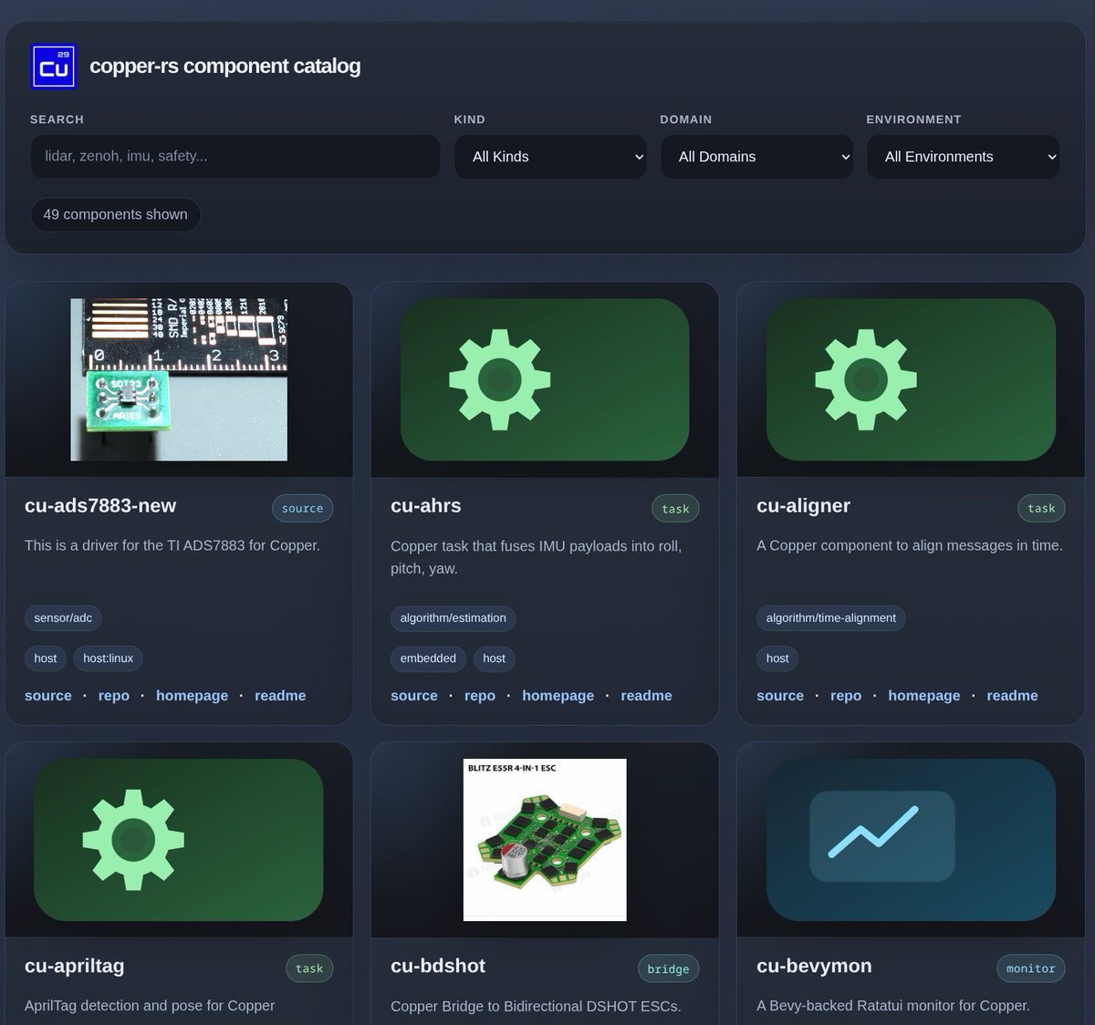1095x1025 pixels.
Task: Open cu-ahrs source link
Action: pyautogui.click(x=414, y=696)
